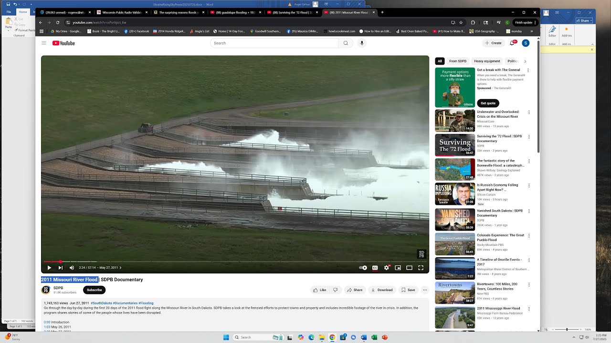Toggle the autoplay switch in player
The width and height of the screenshot is (611, 343).
(363, 268)
